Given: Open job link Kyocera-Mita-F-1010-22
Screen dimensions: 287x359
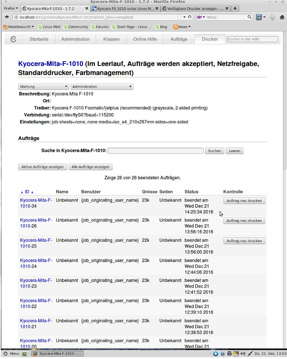Looking at the screenshot, I should [36, 303].
